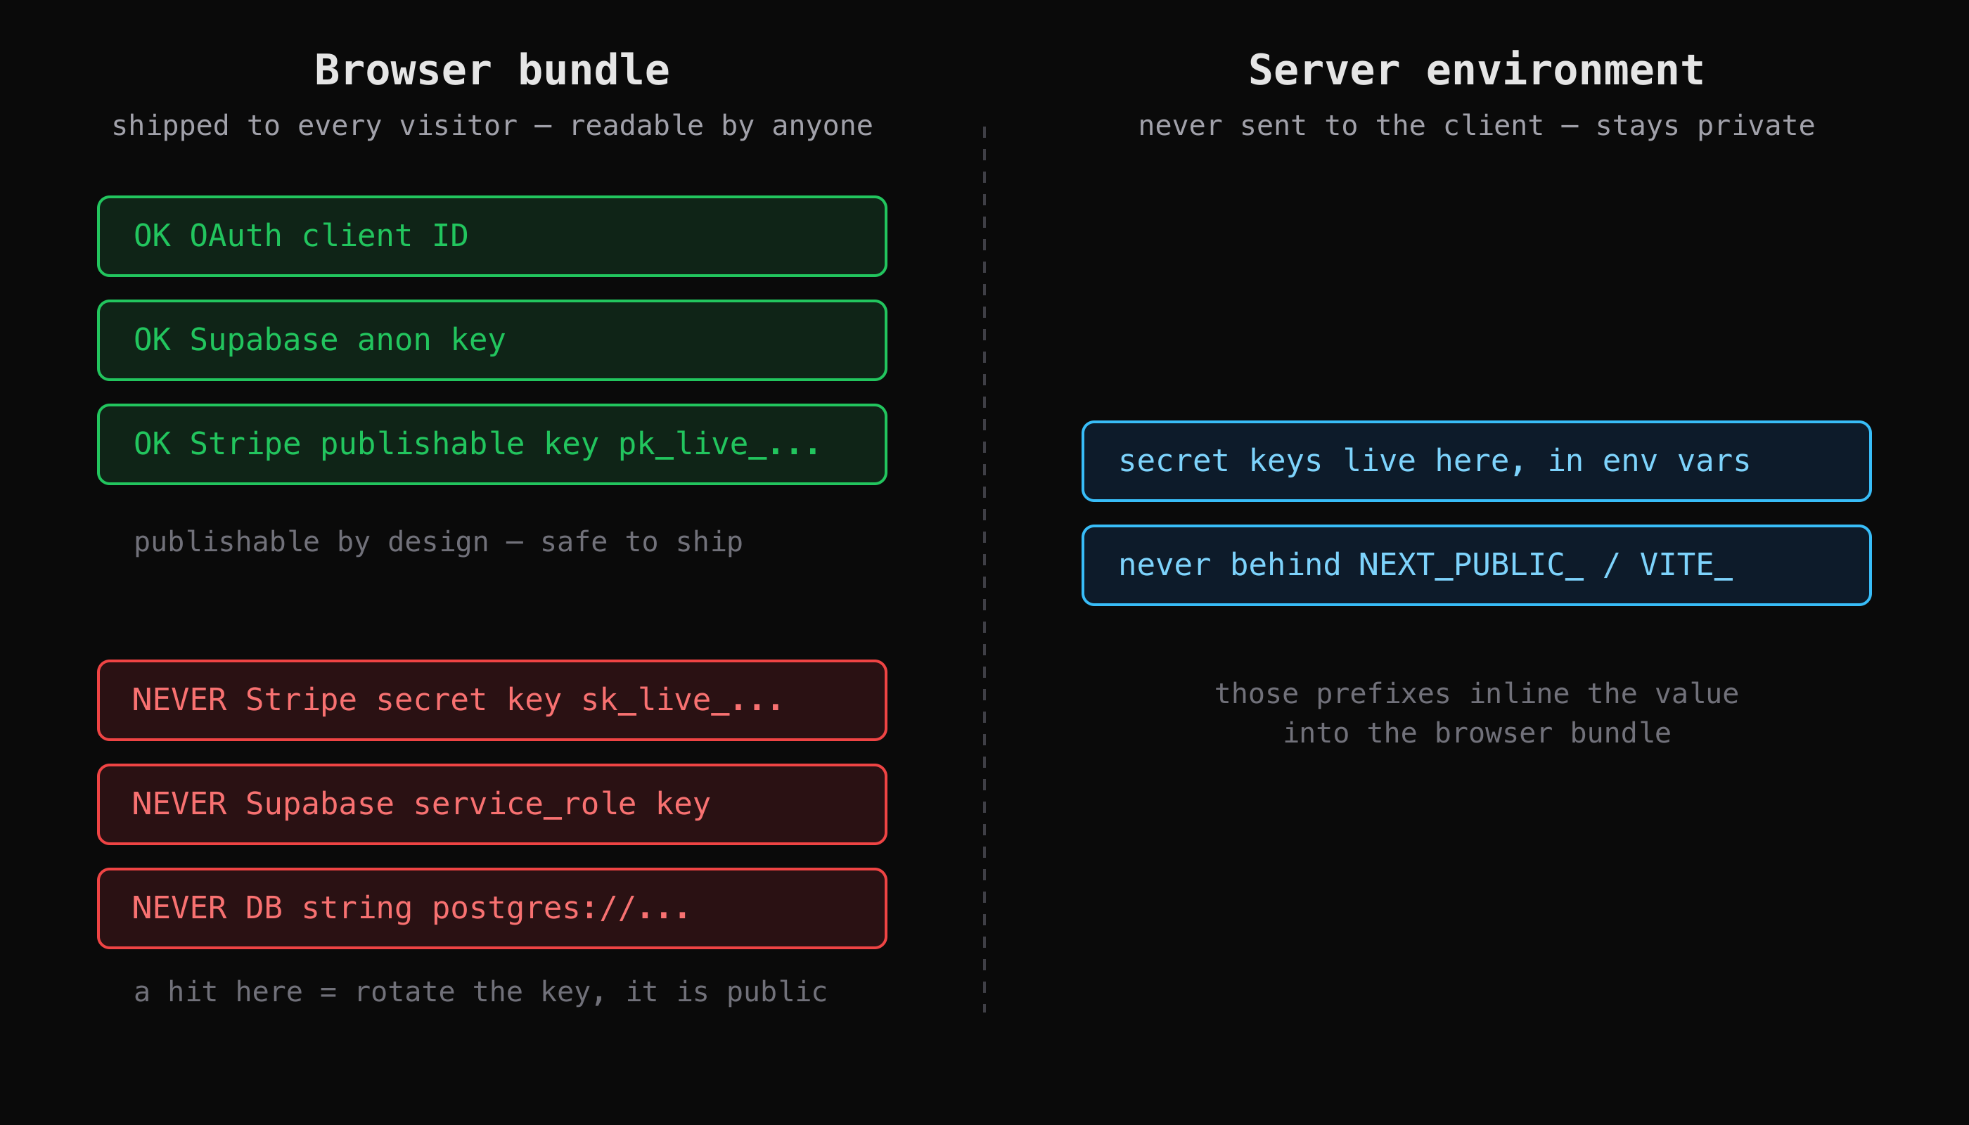Click the "NEVER Stripe secret key sk_live_..." box
This screenshot has height=1125, width=1969.
pos(492,700)
